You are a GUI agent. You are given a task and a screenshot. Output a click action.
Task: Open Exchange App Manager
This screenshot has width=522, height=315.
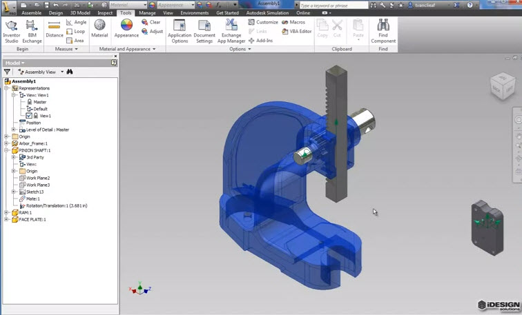click(231, 31)
